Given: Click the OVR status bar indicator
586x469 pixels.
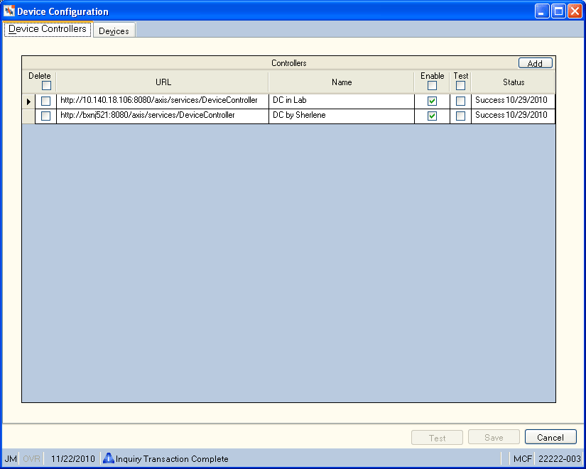Looking at the screenshot, I should click(31, 458).
